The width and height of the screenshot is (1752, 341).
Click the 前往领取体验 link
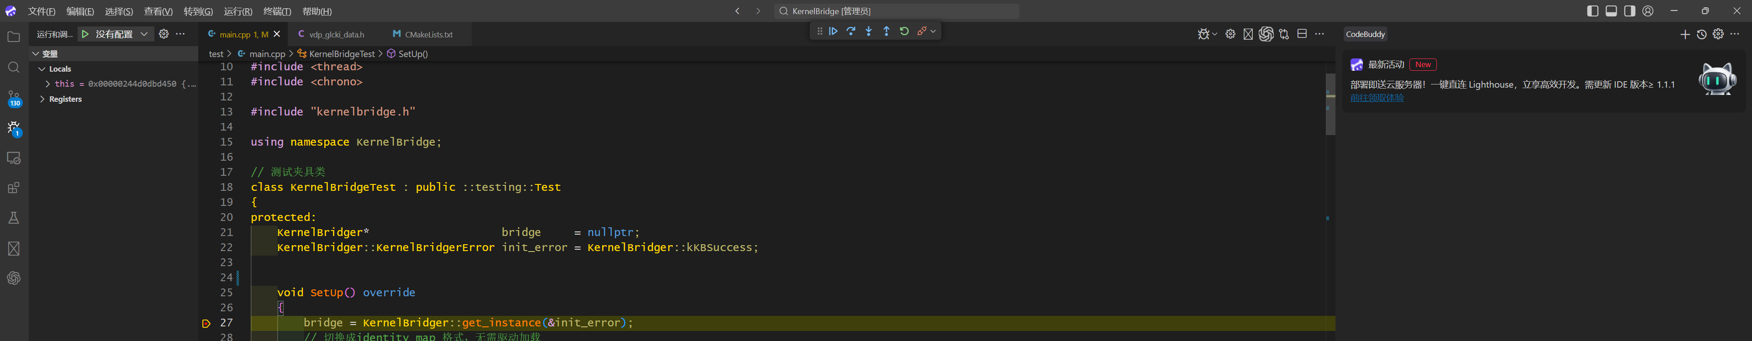(1377, 98)
